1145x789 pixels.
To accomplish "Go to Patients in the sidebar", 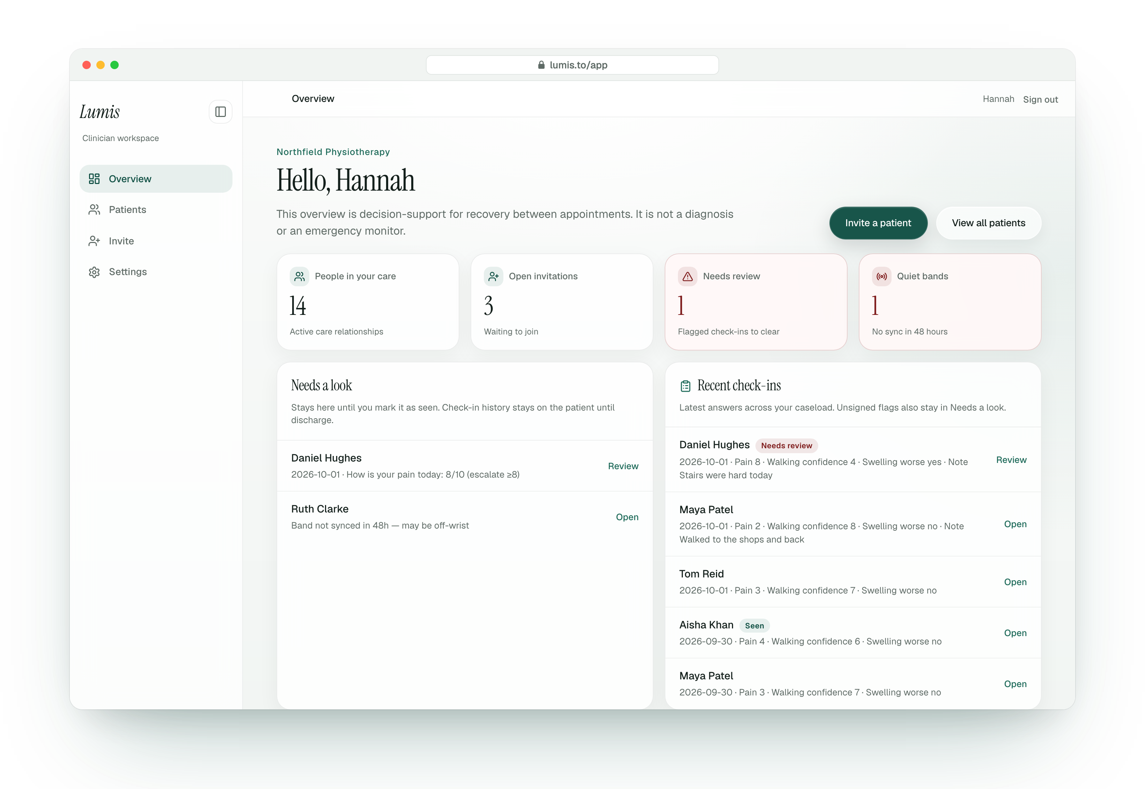I will point(156,209).
